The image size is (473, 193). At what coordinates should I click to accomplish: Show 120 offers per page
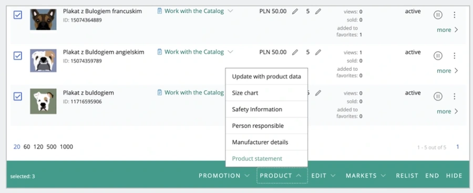point(38,147)
